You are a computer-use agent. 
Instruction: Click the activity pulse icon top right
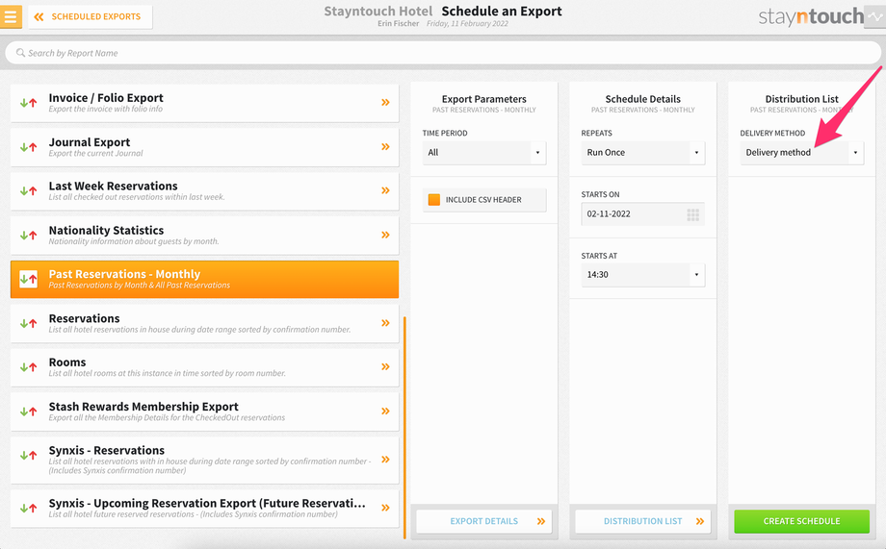point(875,16)
